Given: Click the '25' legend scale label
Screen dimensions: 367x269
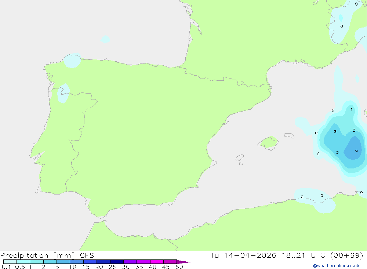Looking at the screenshot, I should coord(112,267).
